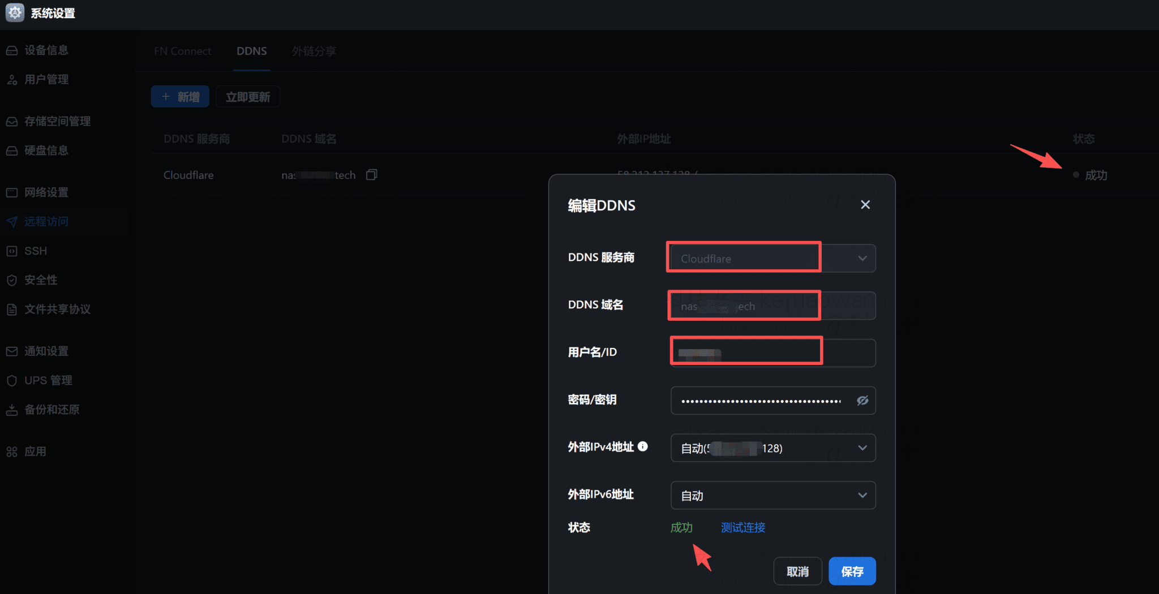Copy the DDNS domain using copy icon
Image resolution: width=1159 pixels, height=594 pixels.
pos(371,175)
